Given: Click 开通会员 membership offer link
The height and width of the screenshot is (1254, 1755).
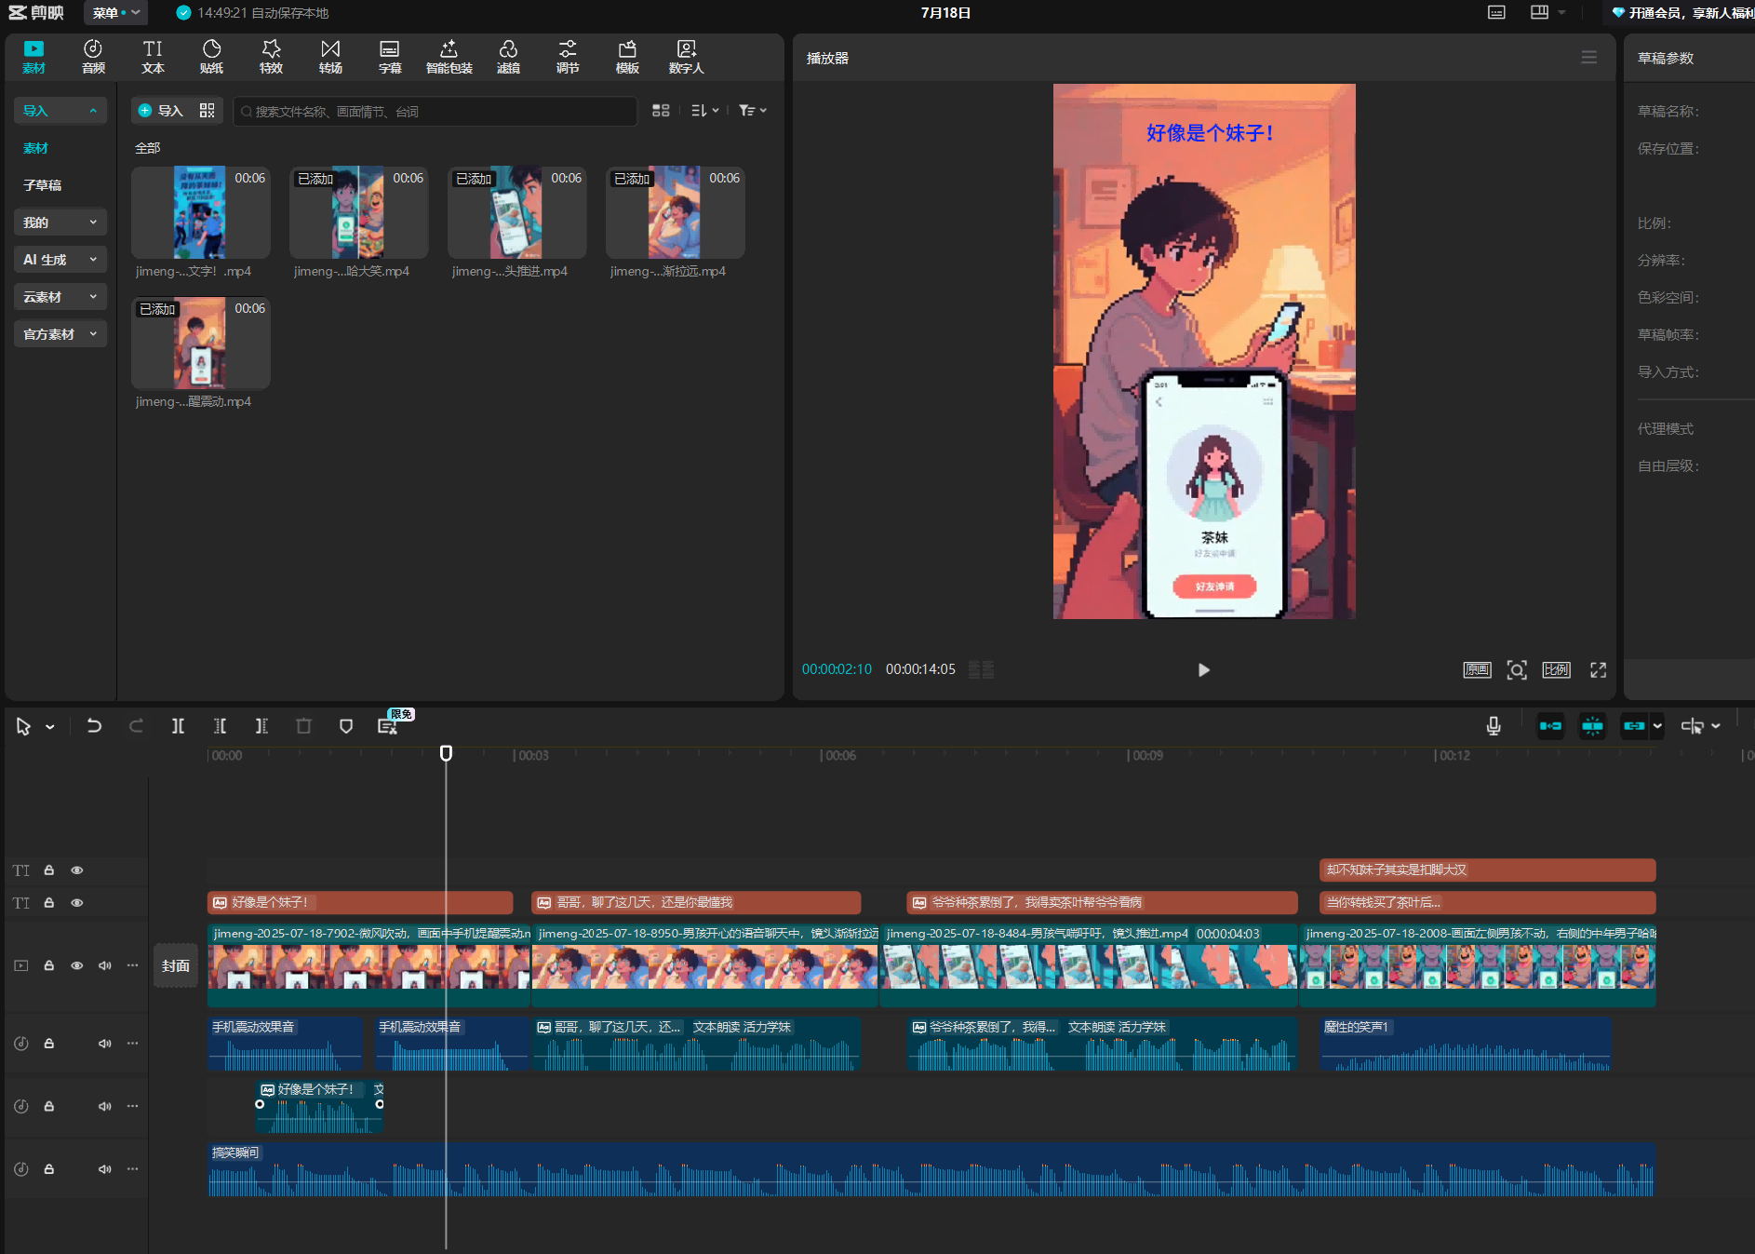Looking at the screenshot, I should (x=1685, y=13).
